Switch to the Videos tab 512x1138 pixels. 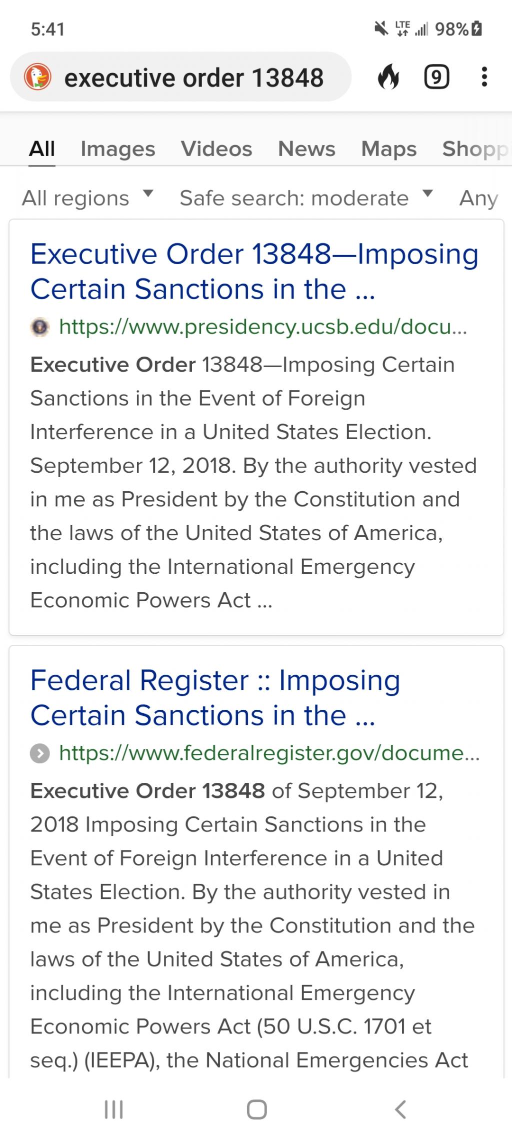pos(216,149)
